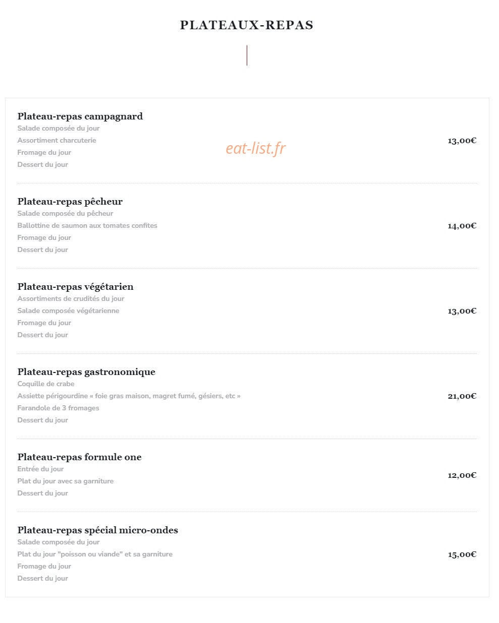The image size is (499, 623).
Task: Click Plat du jour avec sa garniture
Action: (66, 481)
